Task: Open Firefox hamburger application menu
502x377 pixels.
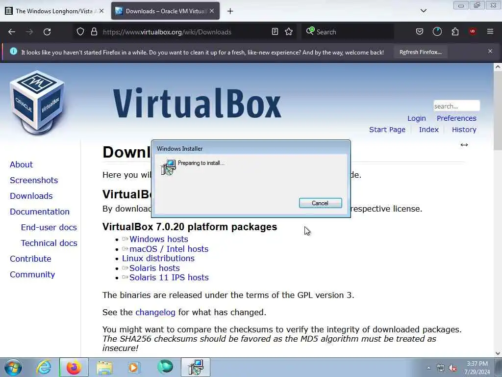Action: [x=490, y=31]
